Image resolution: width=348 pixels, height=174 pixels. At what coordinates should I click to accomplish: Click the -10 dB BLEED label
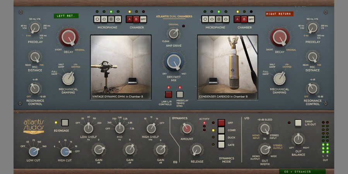[x=265, y=119]
